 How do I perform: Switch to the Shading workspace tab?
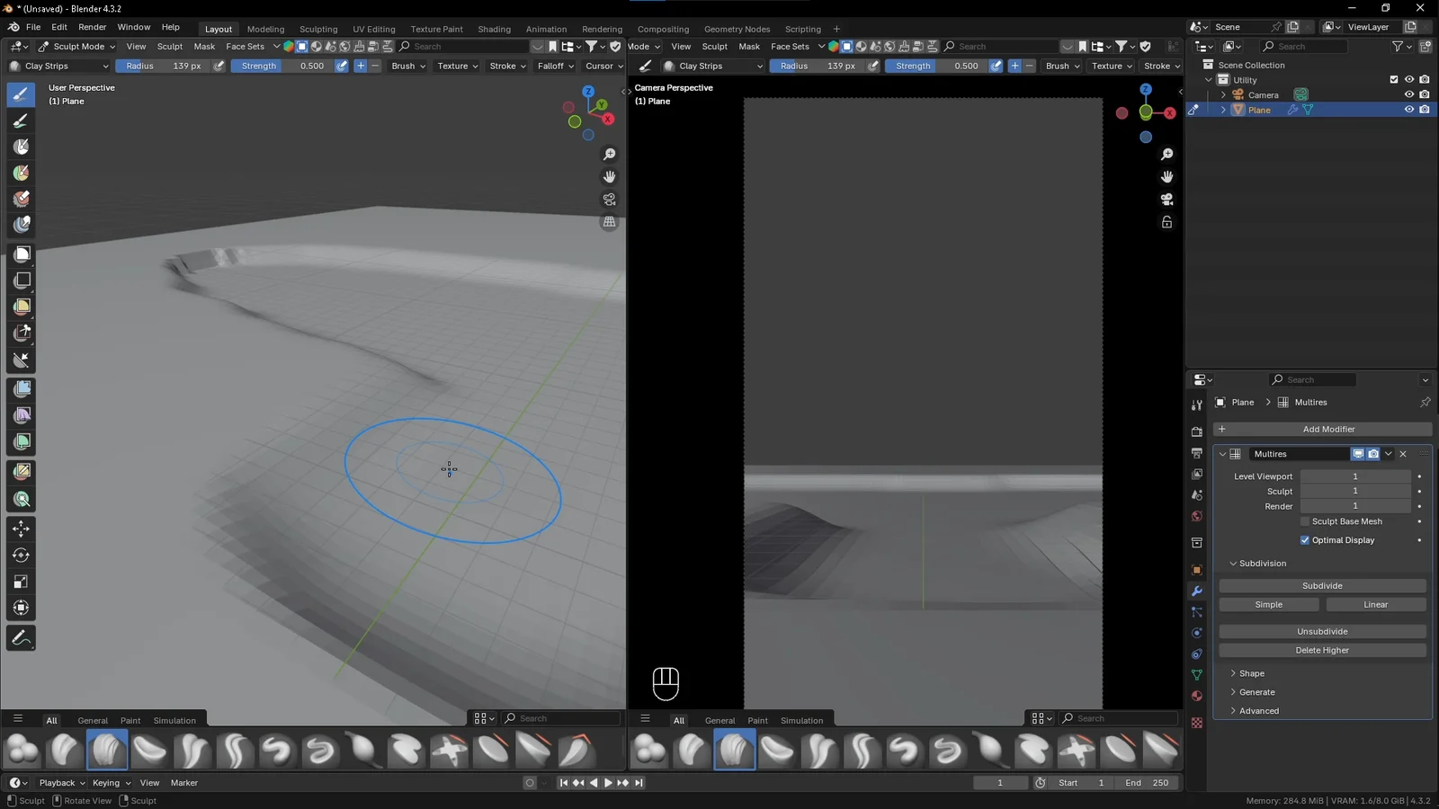[x=494, y=28]
